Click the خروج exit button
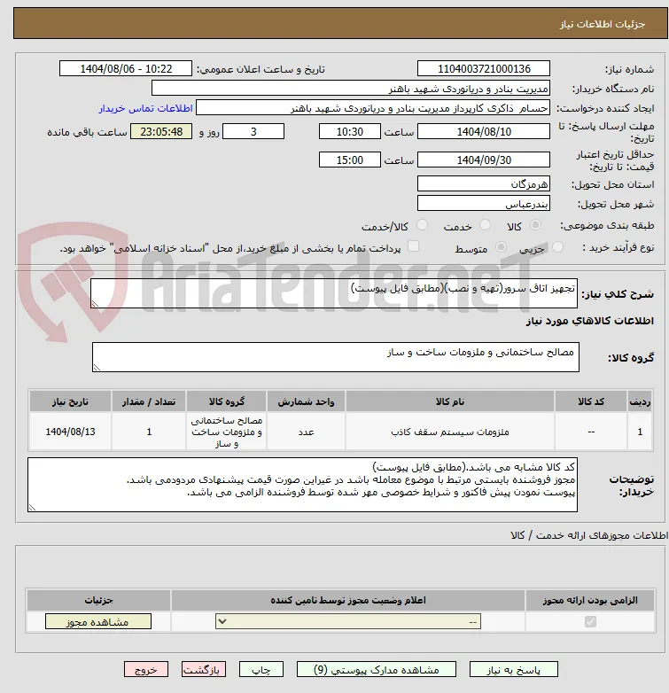 pos(146,670)
